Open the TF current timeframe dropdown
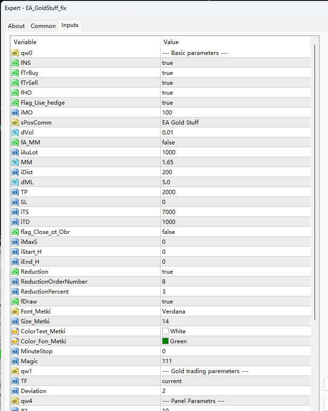 pos(235,381)
